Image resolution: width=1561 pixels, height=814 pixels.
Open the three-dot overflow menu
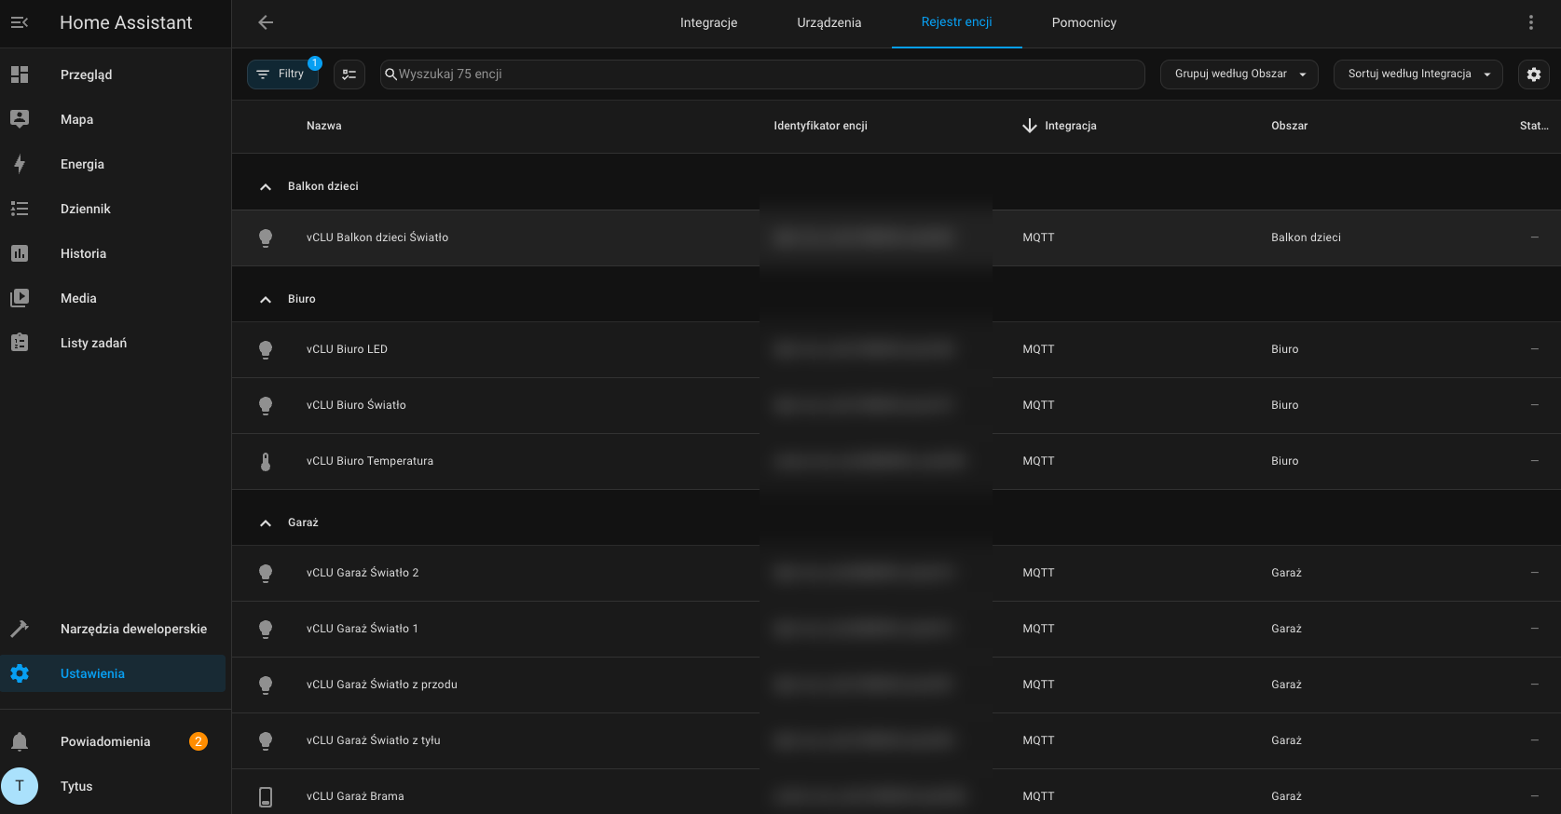[1531, 22]
